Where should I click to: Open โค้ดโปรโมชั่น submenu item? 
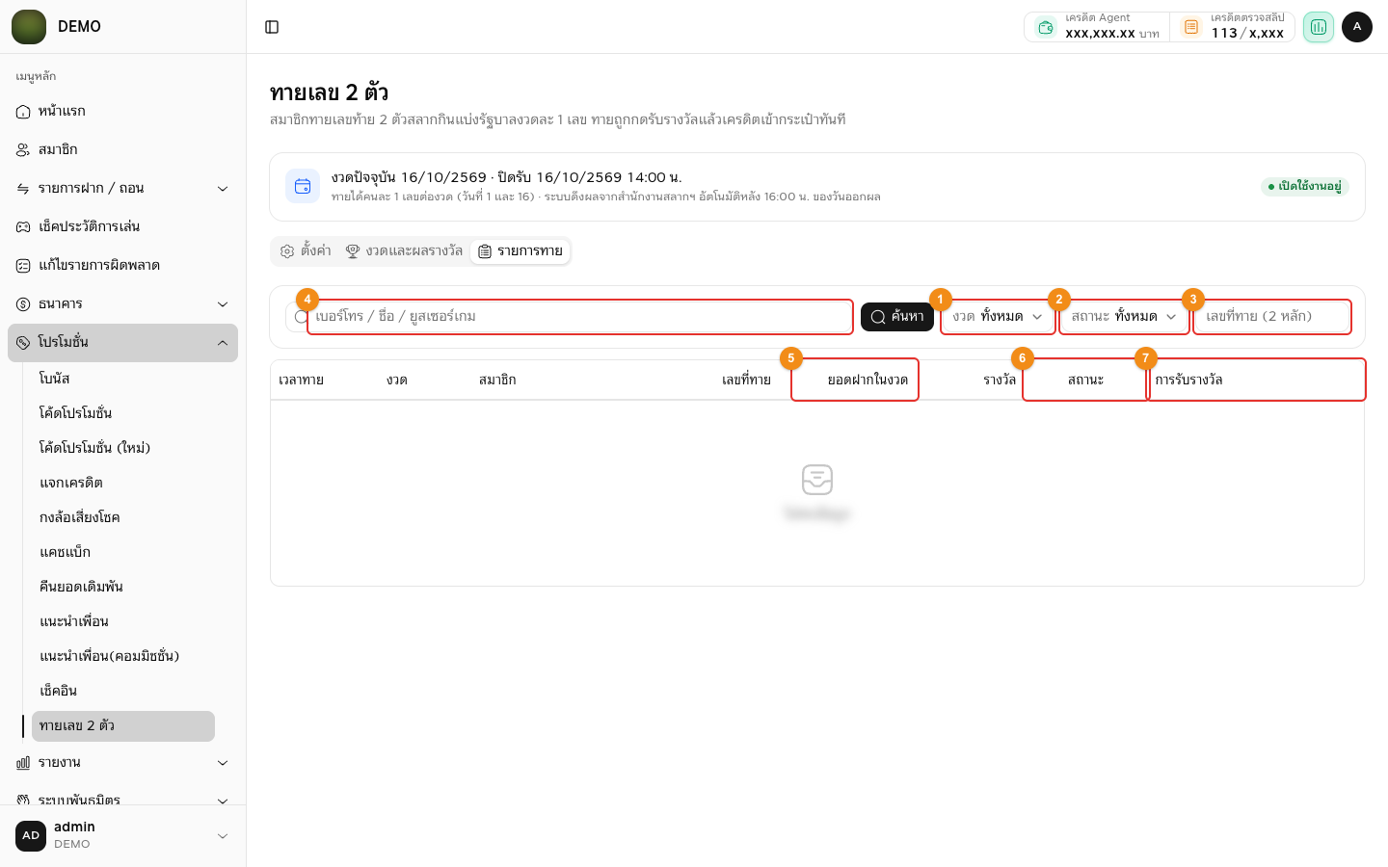(123, 413)
